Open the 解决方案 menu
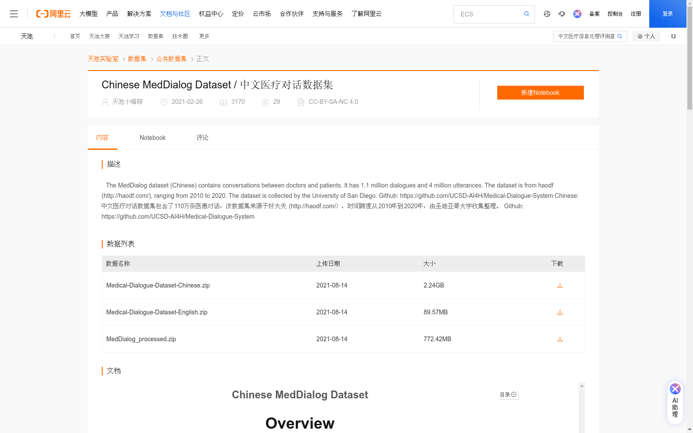Image resolution: width=693 pixels, height=433 pixels. pos(139,14)
